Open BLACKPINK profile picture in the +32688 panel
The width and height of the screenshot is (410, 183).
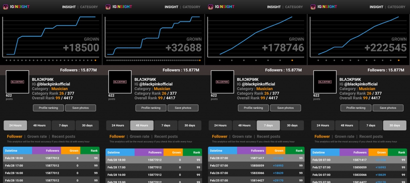point(120,82)
